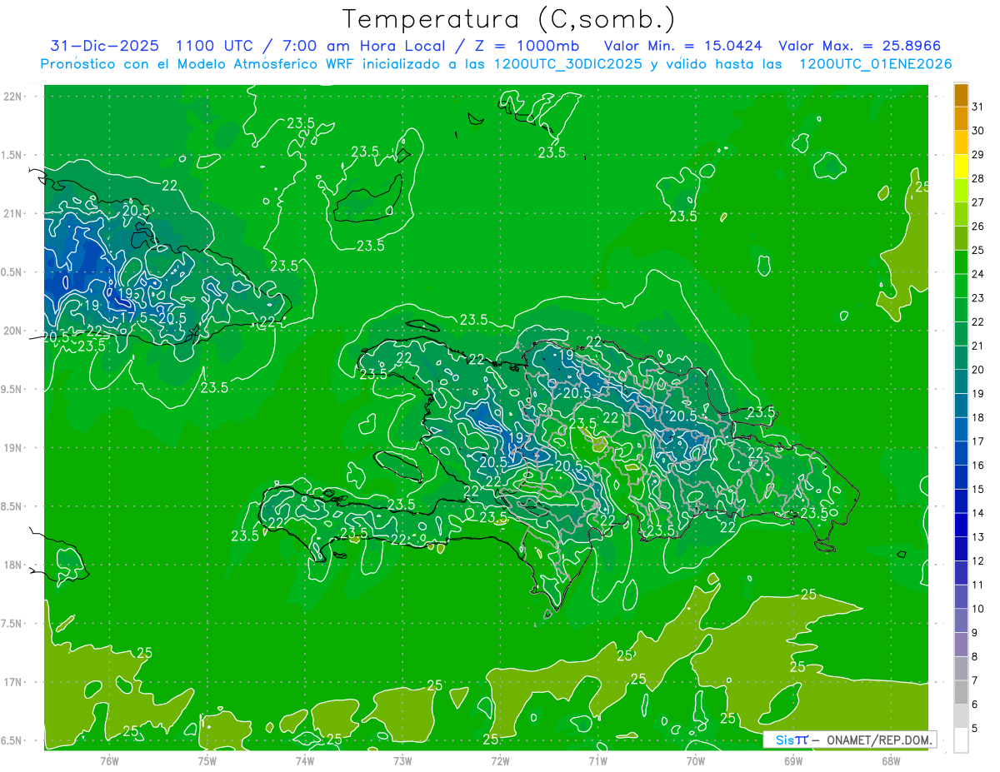
Task: Click the valid-until time '1200UTC_01ENE2026'
Action: 875,64
